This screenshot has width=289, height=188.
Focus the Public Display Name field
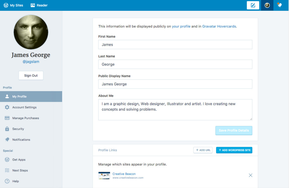coord(175,84)
